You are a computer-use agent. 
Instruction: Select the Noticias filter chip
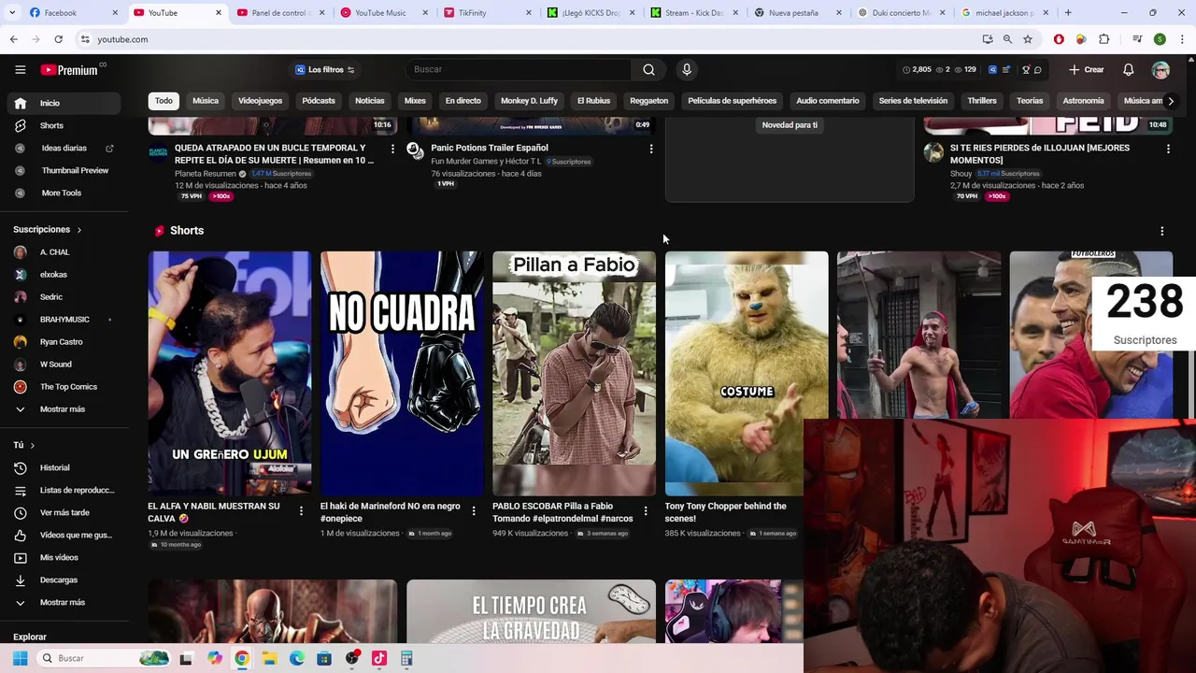click(369, 101)
